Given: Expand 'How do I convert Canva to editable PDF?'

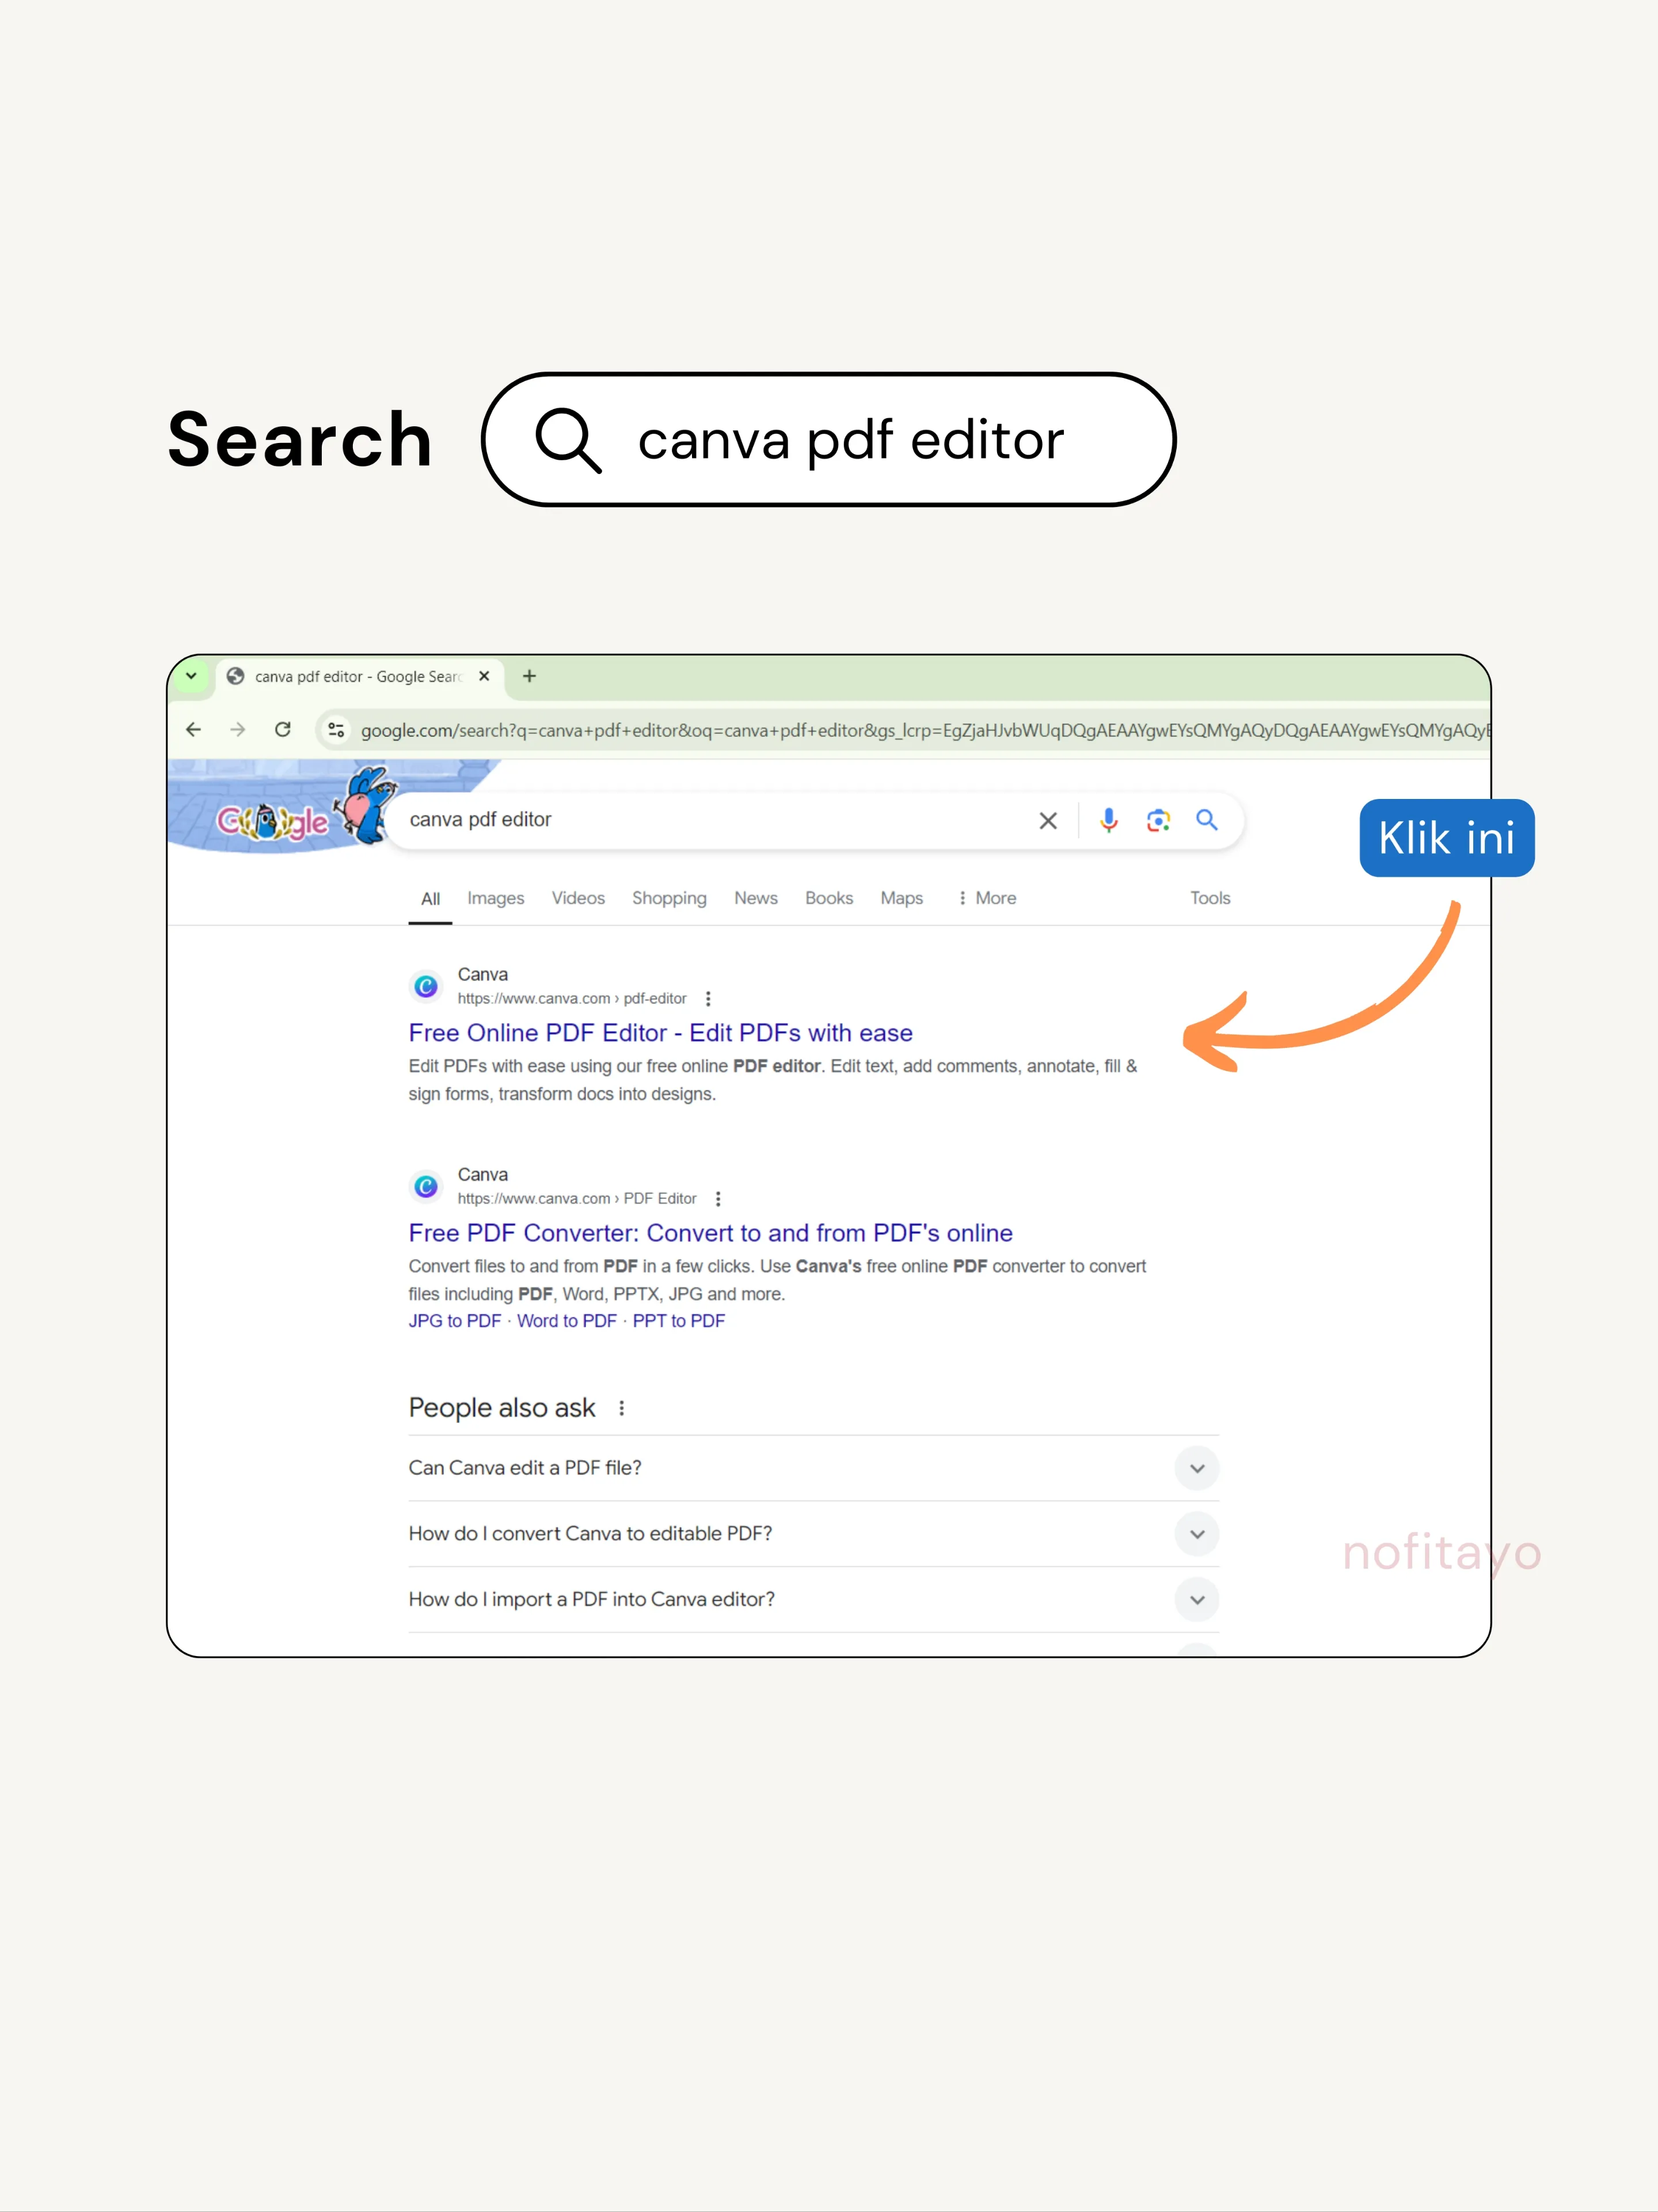Looking at the screenshot, I should [1196, 1534].
